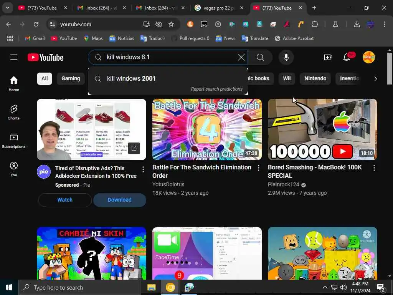Click the Pie channel avatar

(44, 172)
